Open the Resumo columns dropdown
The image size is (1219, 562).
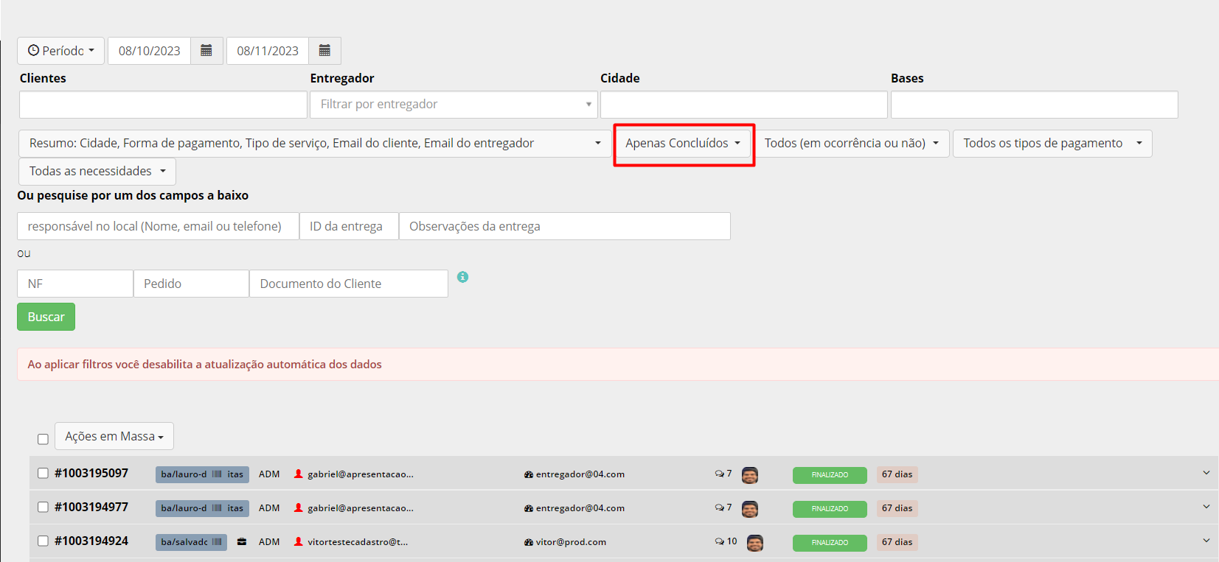[x=315, y=144]
